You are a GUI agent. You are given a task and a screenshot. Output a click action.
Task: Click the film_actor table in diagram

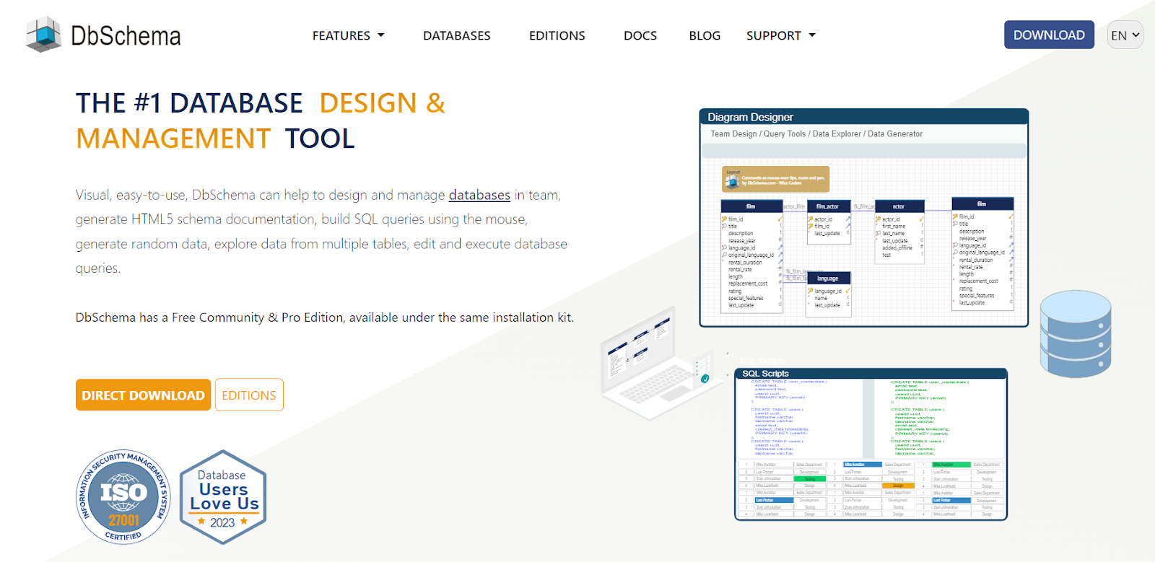click(828, 221)
